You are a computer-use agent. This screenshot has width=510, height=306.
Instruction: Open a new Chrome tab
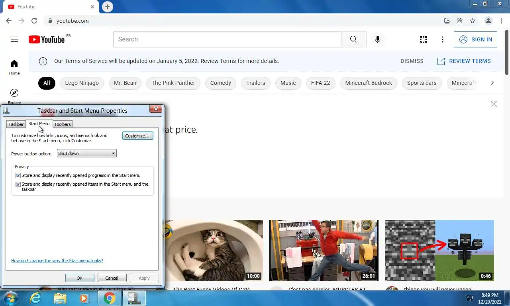pyautogui.click(x=107, y=7)
